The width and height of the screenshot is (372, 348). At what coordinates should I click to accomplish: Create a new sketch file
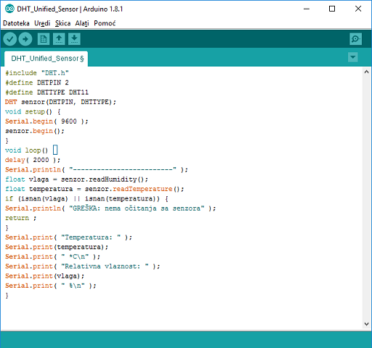44,39
